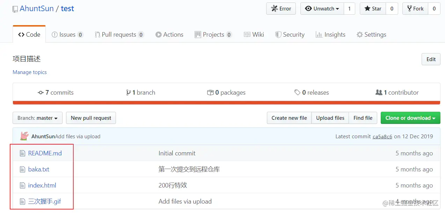Click the Manage topics link

coord(30,72)
